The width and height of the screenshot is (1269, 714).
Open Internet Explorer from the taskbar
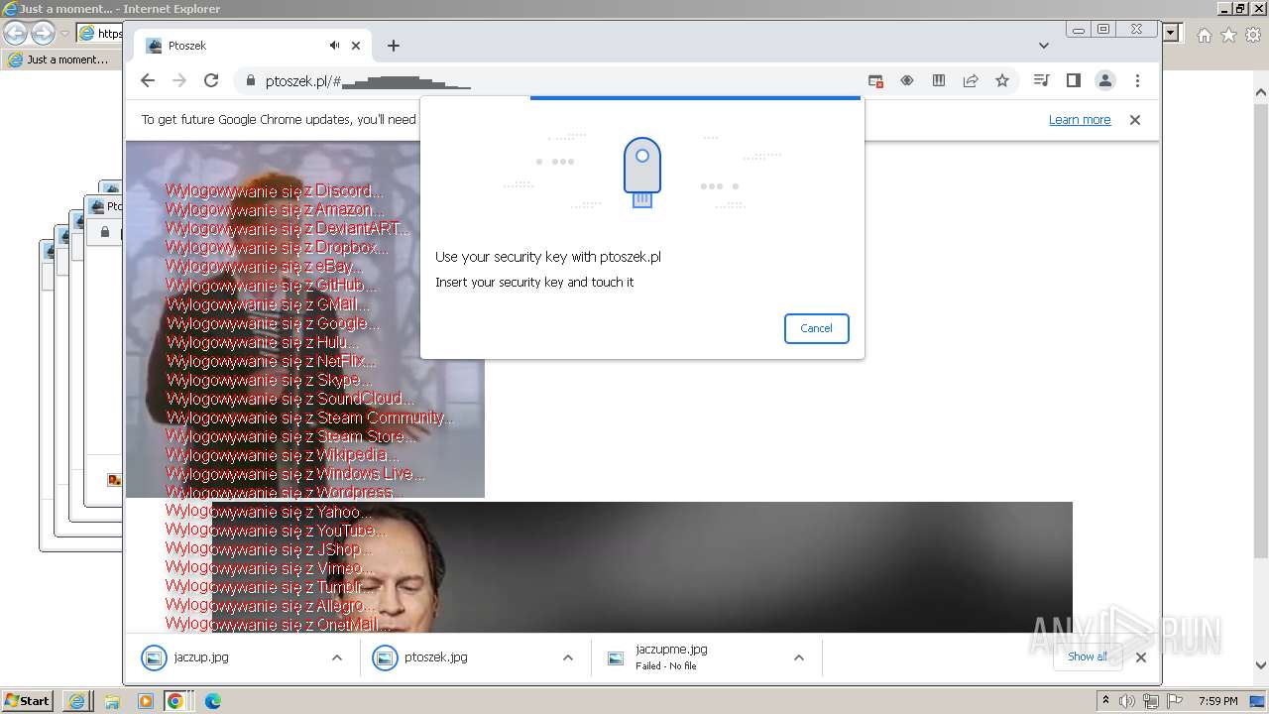pyautogui.click(x=76, y=701)
